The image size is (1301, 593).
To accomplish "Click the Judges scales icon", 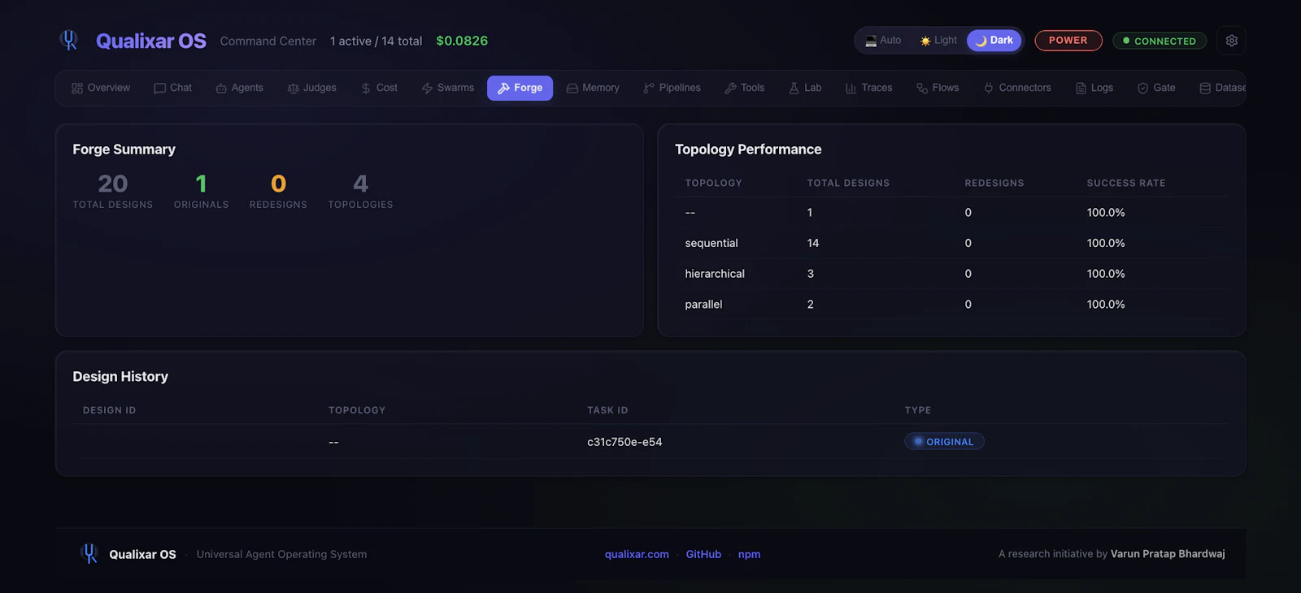I will 294,89.
